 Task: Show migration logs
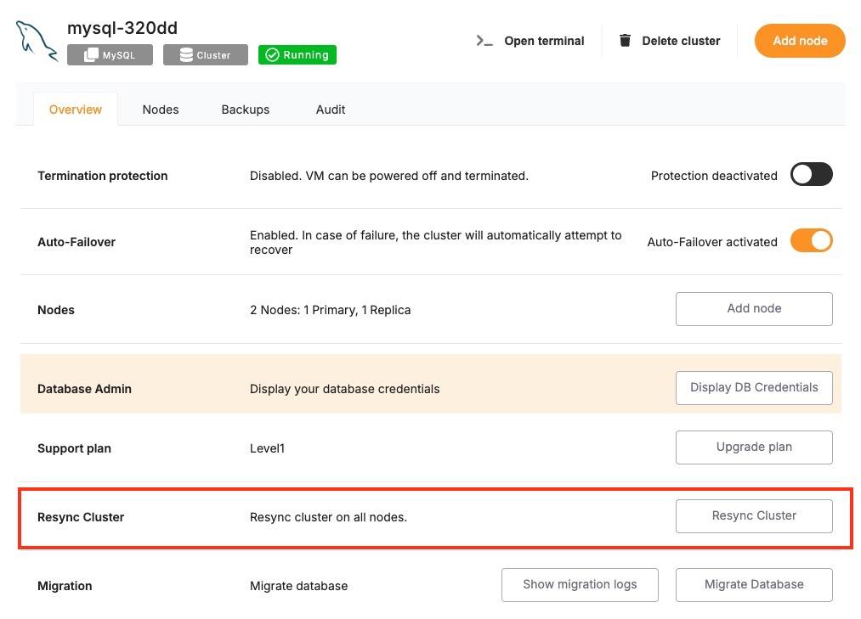(x=580, y=584)
